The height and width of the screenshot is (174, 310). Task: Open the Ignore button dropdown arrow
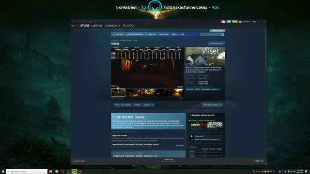(153, 105)
